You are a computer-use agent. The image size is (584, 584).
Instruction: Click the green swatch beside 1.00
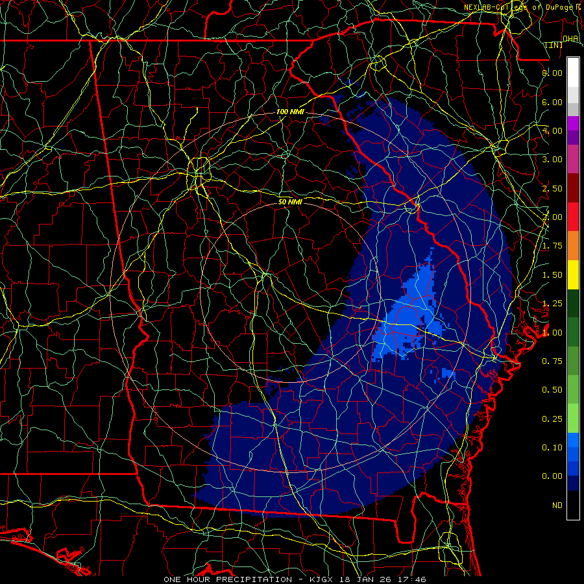tap(573, 332)
